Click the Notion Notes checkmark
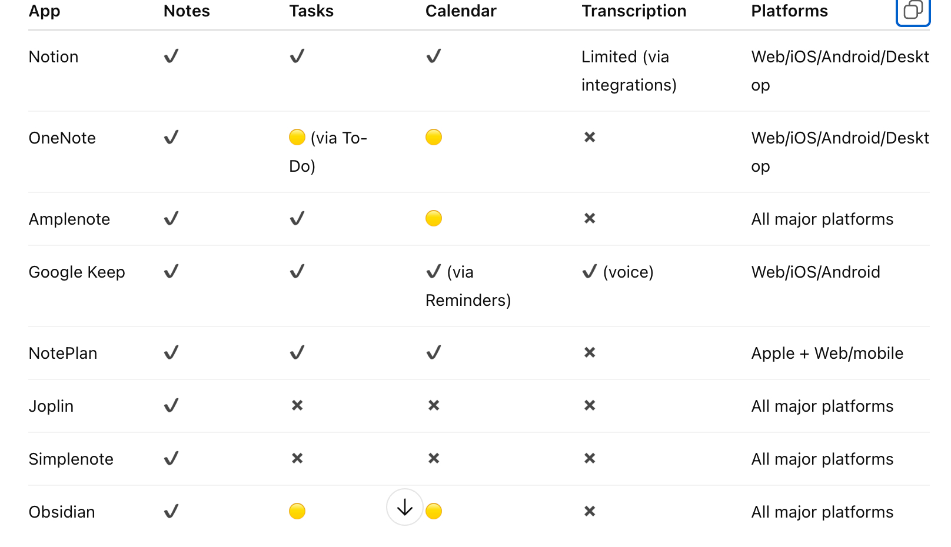The image size is (951, 547). 171,56
